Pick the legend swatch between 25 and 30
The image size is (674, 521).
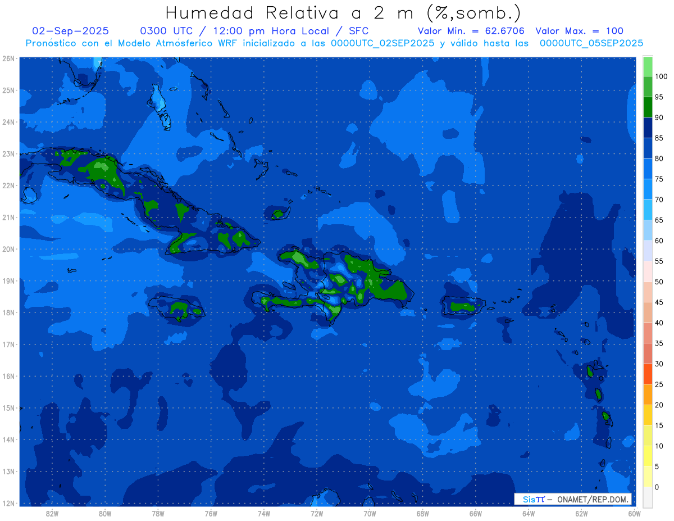(648, 374)
